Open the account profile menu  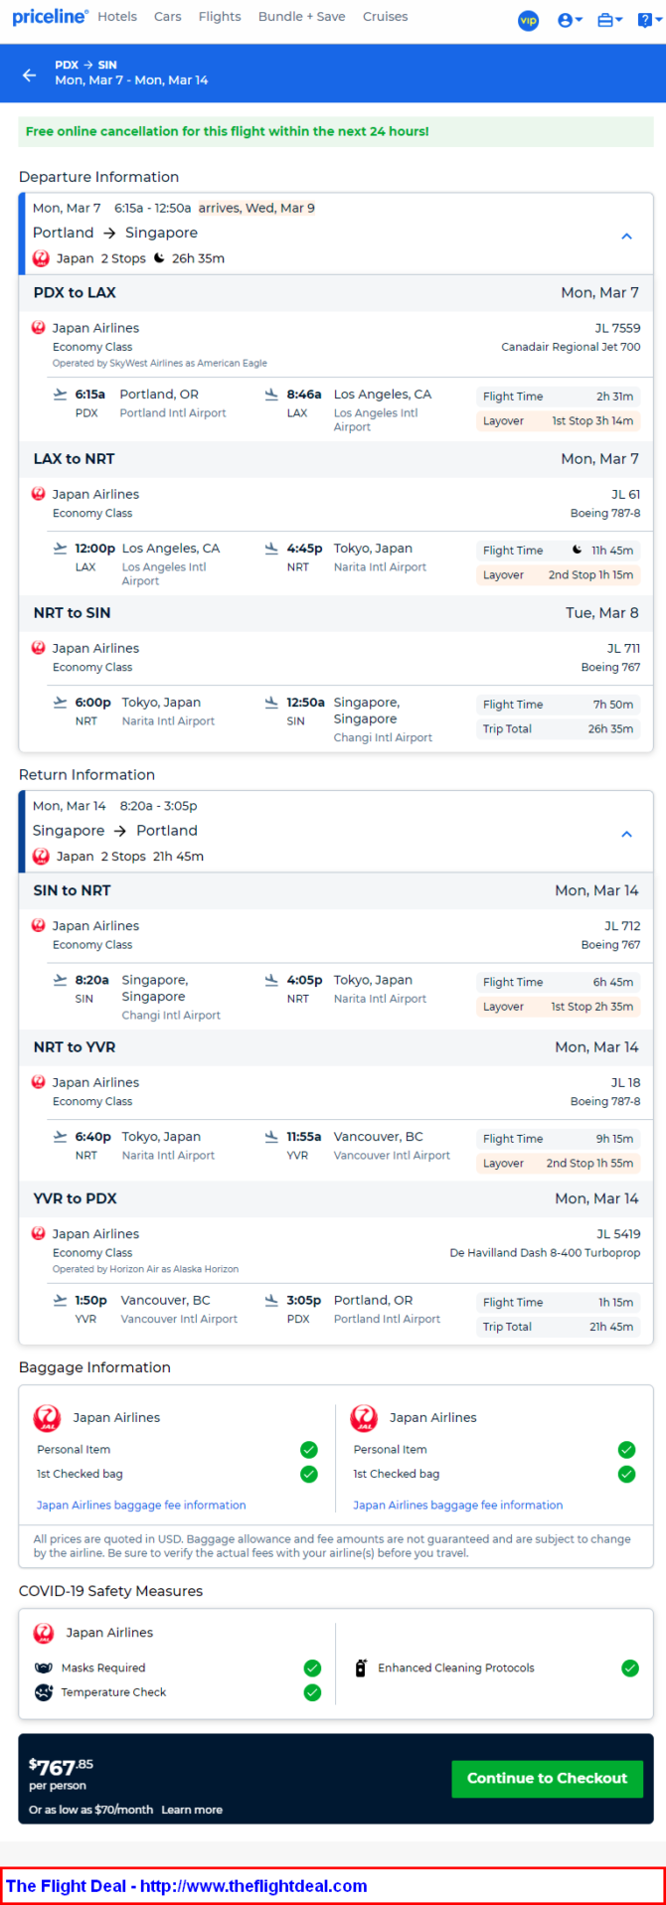570,20
